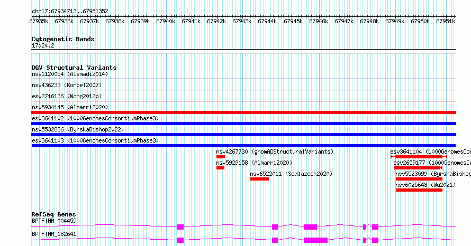Click the 67945k ruler tick label

pyautogui.click(x=293, y=21)
